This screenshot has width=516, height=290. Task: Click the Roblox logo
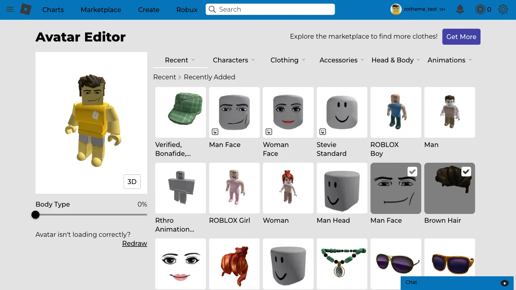[x=25, y=9]
